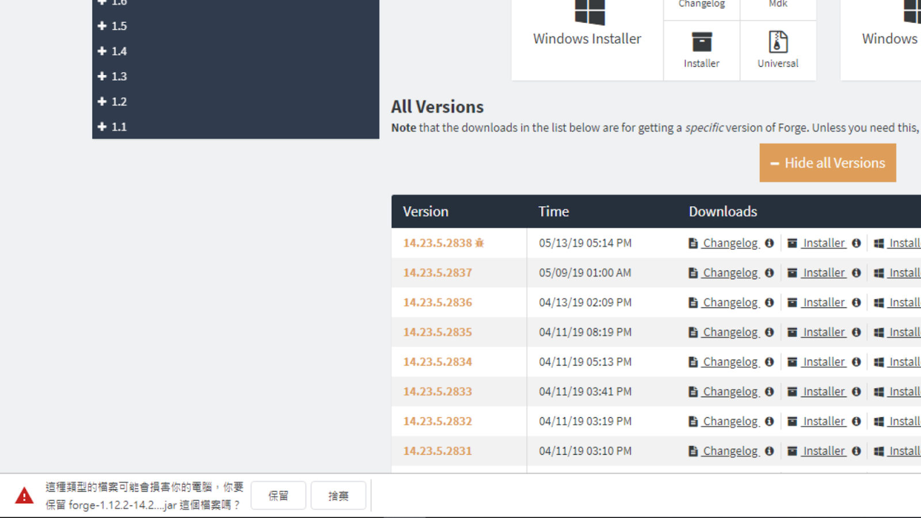Download Windows installer for version 14.23.5.2837
This screenshot has width=921, height=518.
[x=897, y=273]
